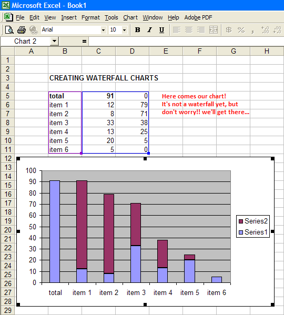Click the Select All corner button
This screenshot has height=315, width=284.
click(8, 51)
